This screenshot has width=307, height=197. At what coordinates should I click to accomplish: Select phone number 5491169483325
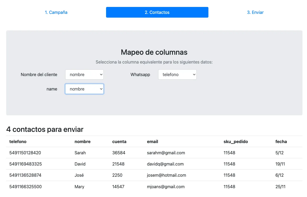tap(25, 164)
